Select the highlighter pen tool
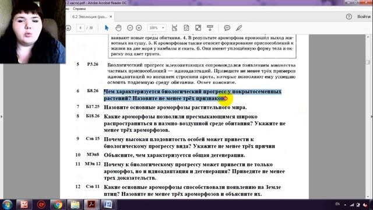 [x=239, y=28]
